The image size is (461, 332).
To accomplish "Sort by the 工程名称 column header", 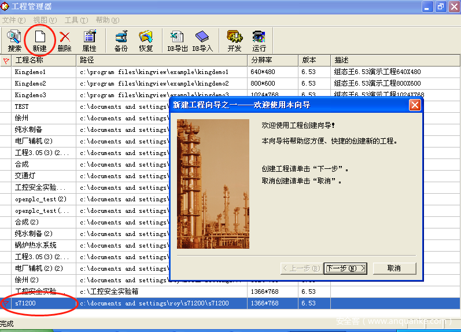I will (44, 60).
